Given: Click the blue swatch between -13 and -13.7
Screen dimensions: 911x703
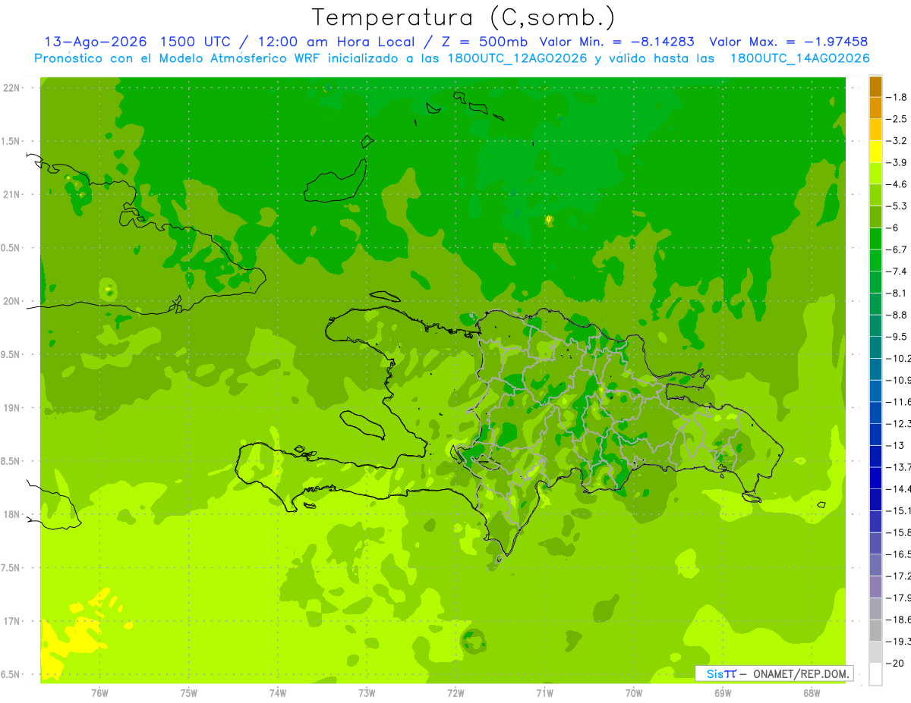Looking at the screenshot, I should point(875,456).
